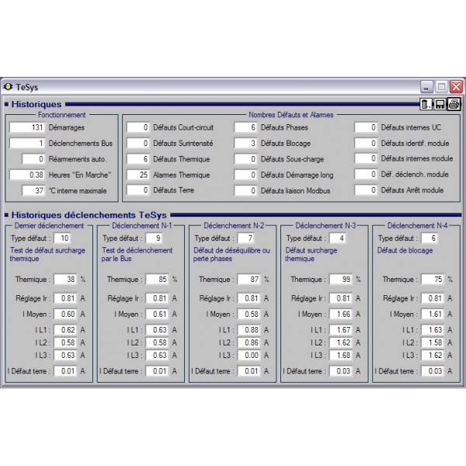Select the Défauts Surintensité count field
This screenshot has height=466, width=466.
(x=137, y=143)
